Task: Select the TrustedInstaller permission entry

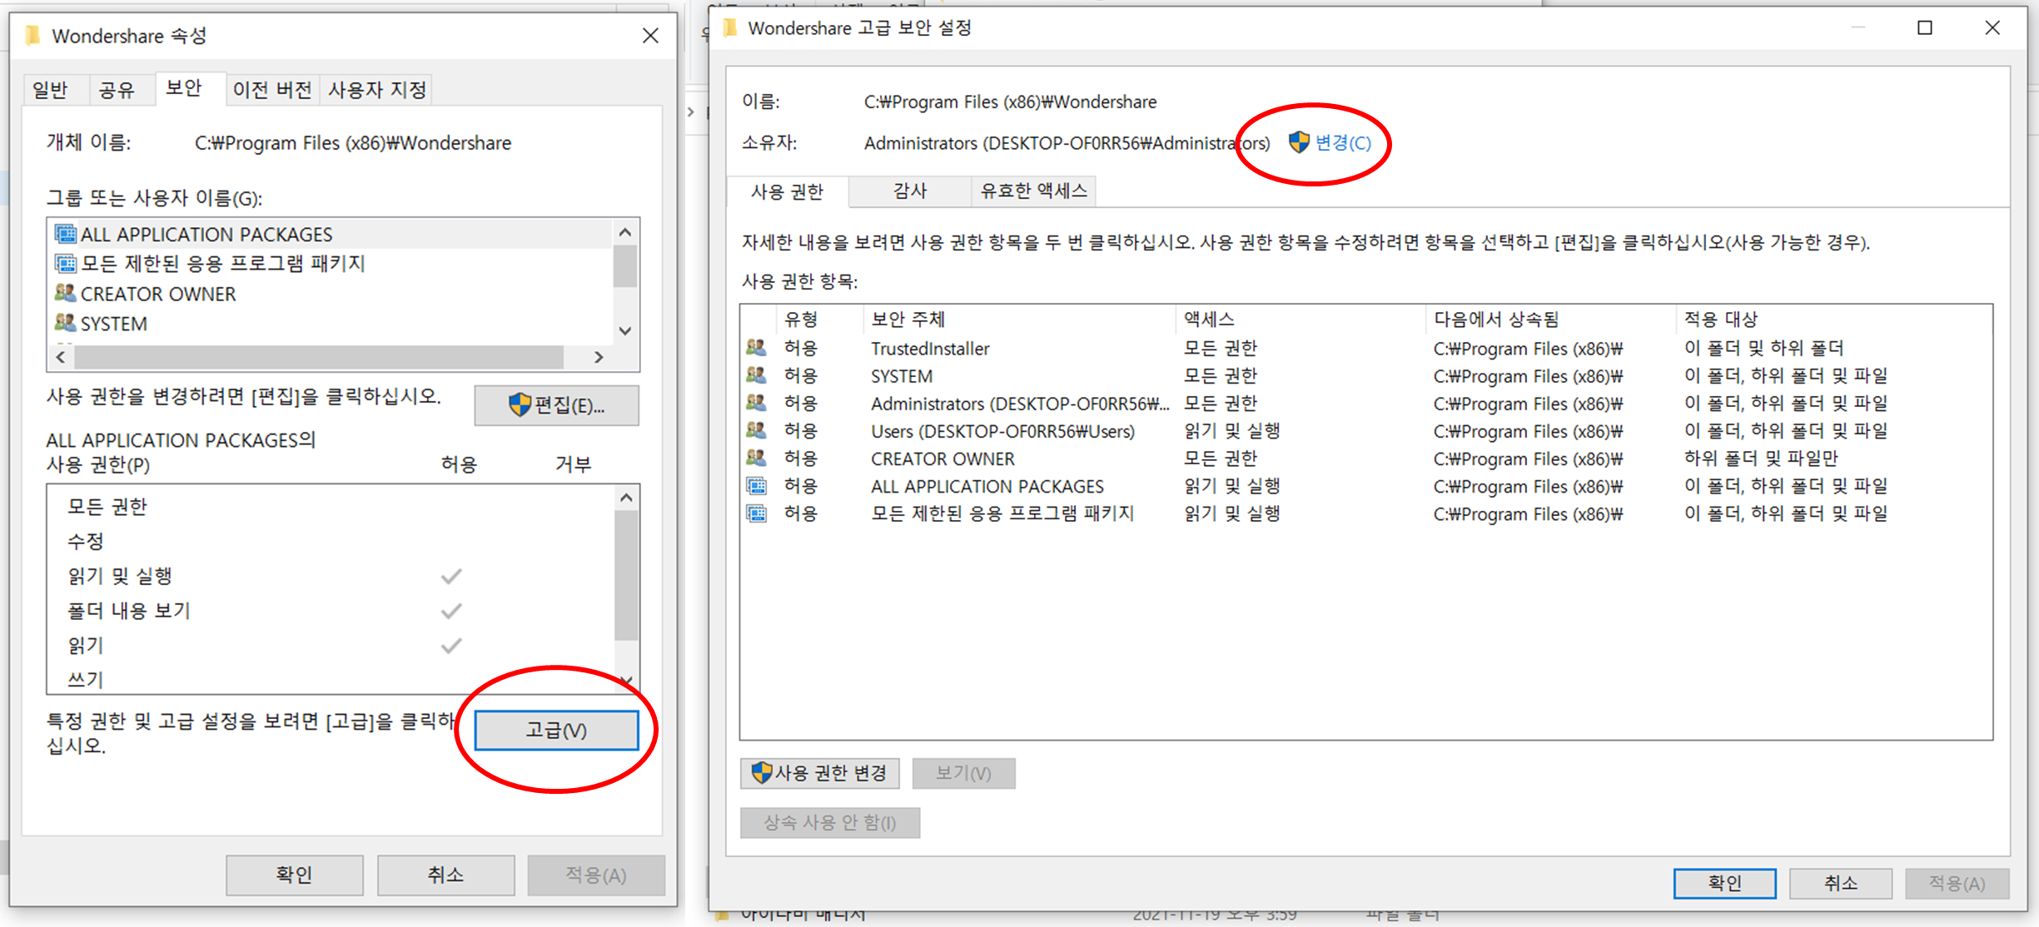Action: click(x=1365, y=349)
